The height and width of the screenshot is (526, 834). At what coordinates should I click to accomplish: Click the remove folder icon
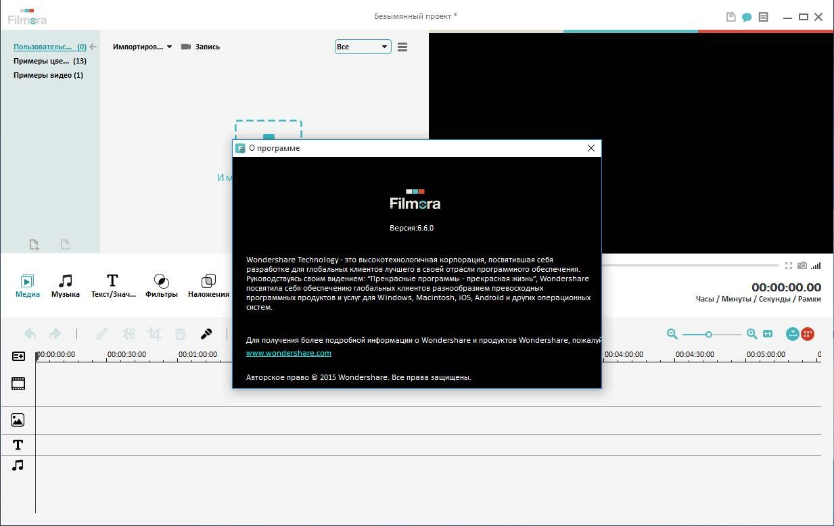(66, 245)
